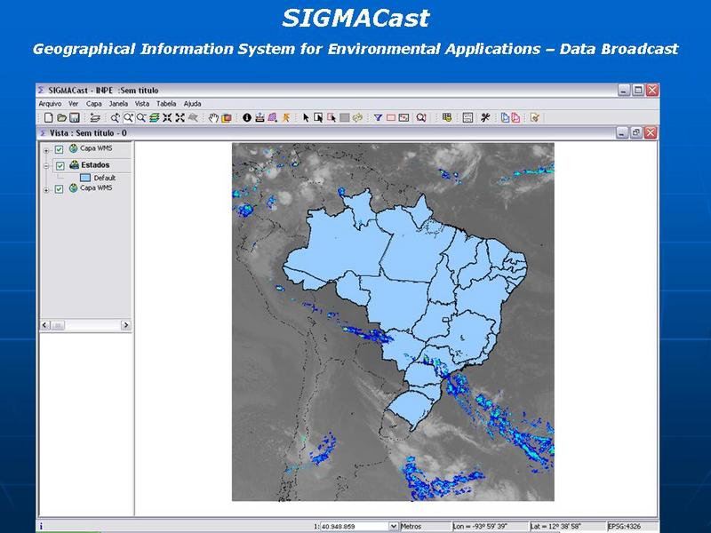The image size is (711, 533).
Task: Click the layer panel scrollbar right arrow
Action: pyautogui.click(x=126, y=325)
